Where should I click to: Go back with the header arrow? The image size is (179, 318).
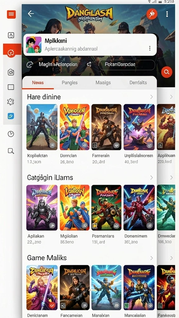[x=31, y=14]
